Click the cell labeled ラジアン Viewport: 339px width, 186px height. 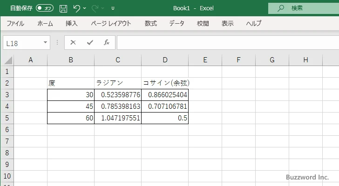[118, 83]
